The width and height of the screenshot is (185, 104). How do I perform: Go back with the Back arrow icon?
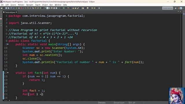95,8
